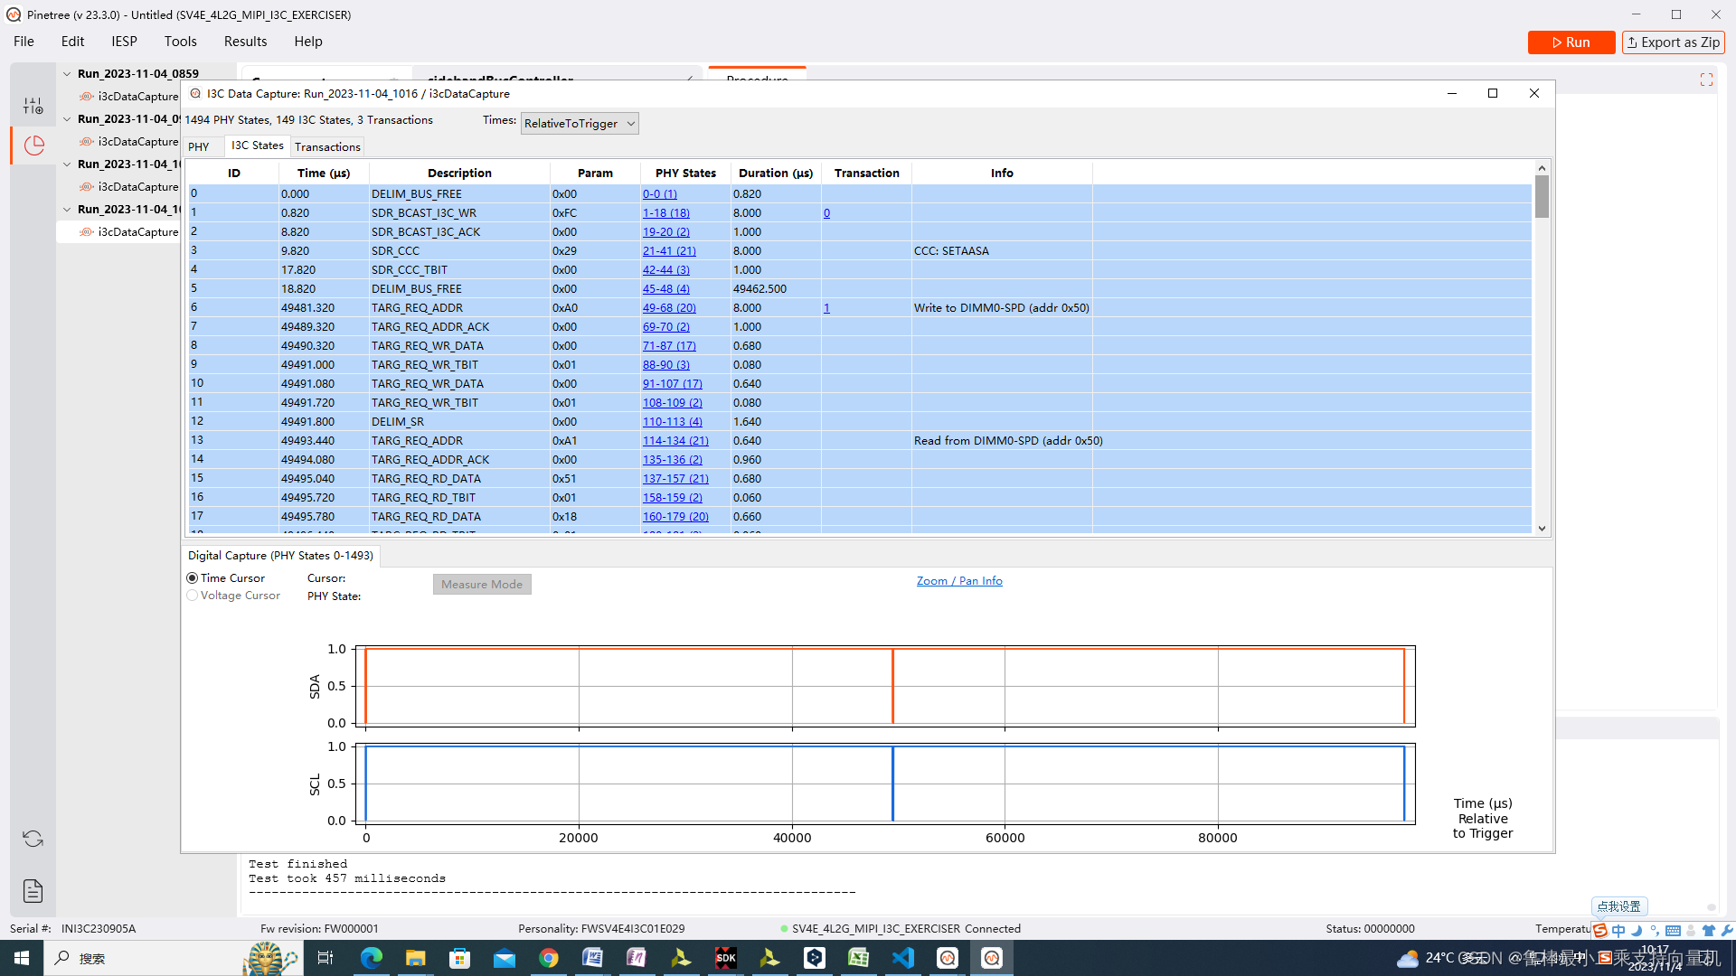Switch to the Transactions tab

coord(327,147)
